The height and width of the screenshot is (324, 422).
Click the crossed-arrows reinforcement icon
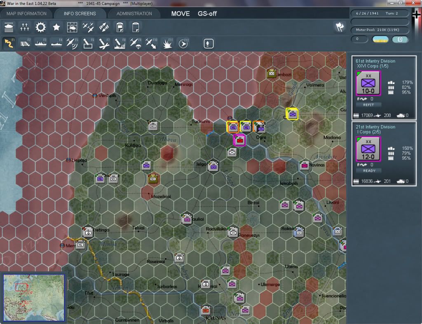tap(104, 28)
